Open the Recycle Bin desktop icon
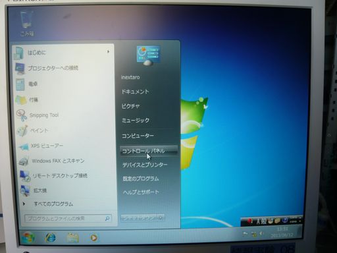Viewport: 337px width, 253px height. (x=27, y=24)
